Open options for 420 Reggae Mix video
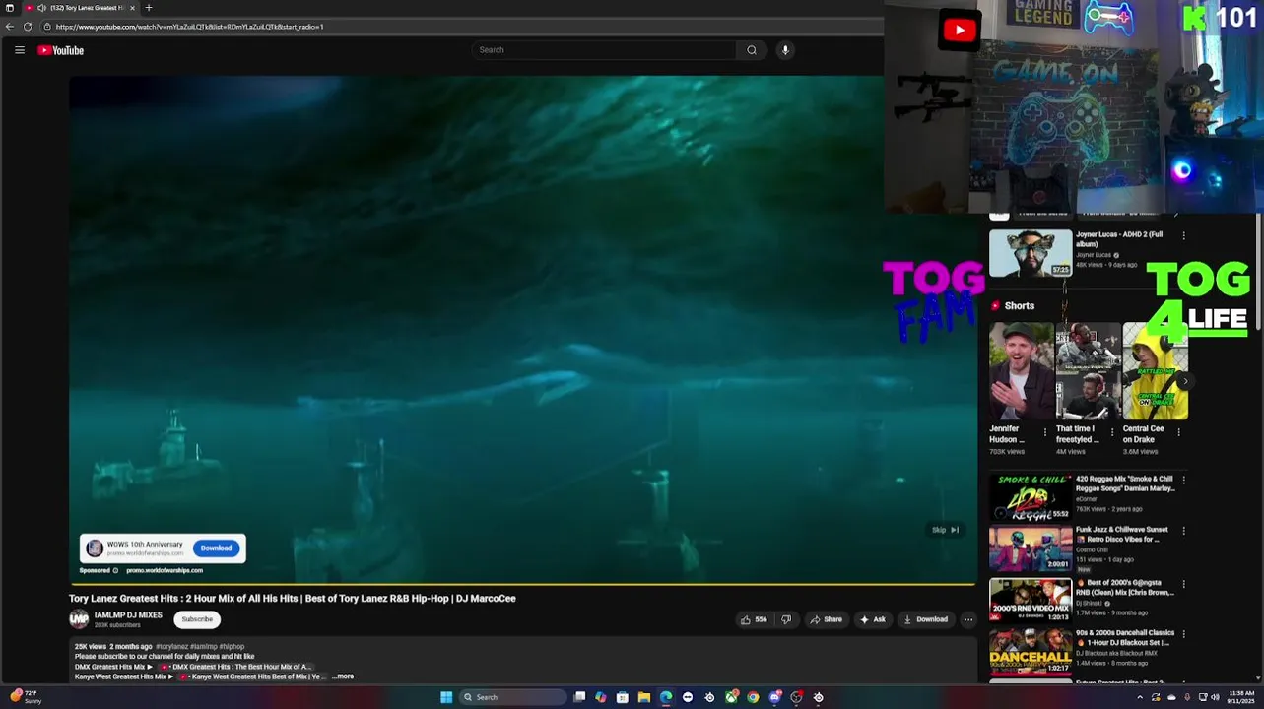 click(1183, 481)
